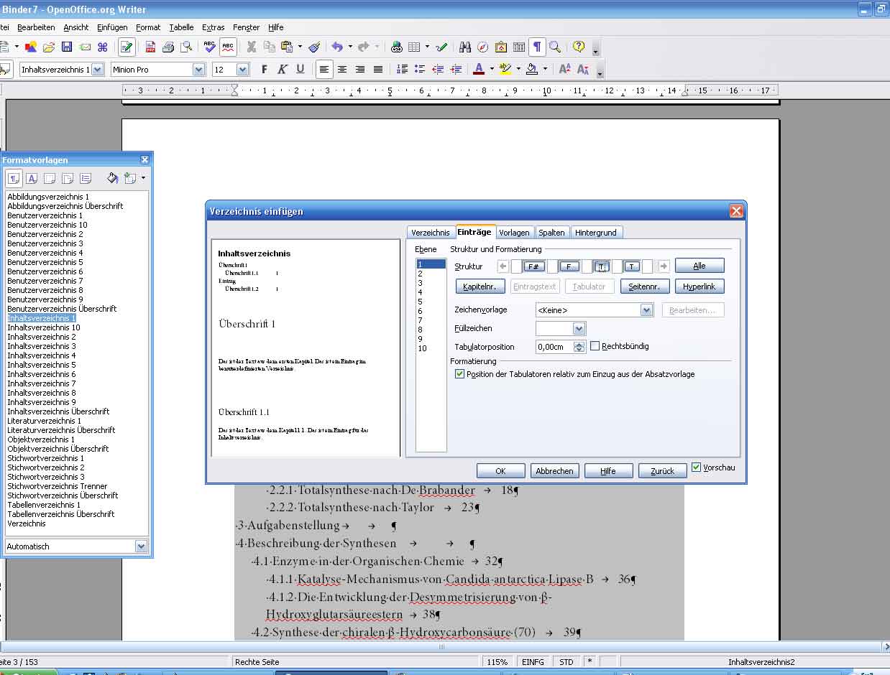Enable the Rechtsbündig checkbox

click(x=595, y=346)
